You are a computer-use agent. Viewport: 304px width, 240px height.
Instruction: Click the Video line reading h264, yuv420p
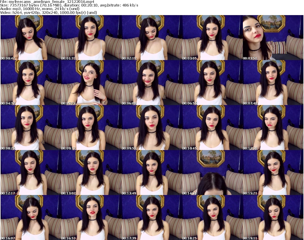[48, 12]
